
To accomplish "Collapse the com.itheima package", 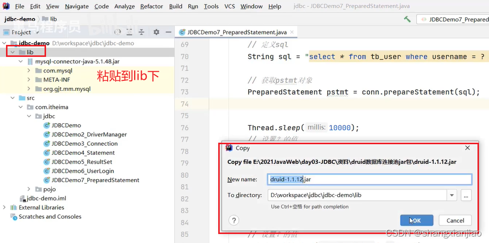I will pyautogui.click(x=21, y=107).
